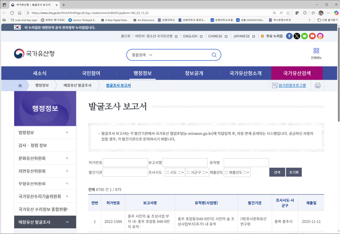Add page to favorites star icon
The image size is (340, 234).
click(288, 13)
